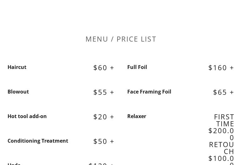Click the $20 + hot tool price
This screenshot has width=242, height=165.
104,117
